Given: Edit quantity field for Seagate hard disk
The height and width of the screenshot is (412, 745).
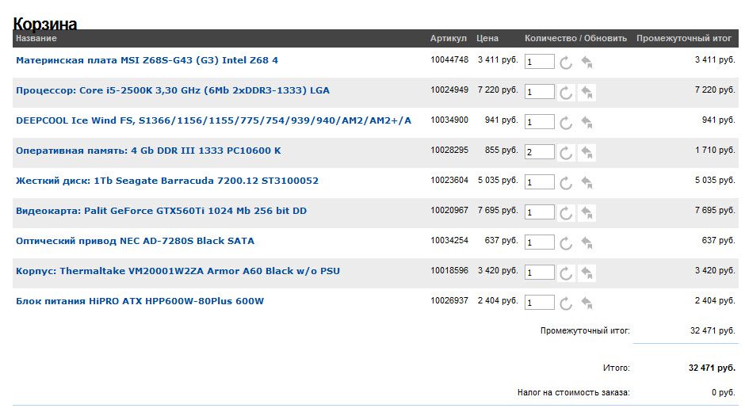Looking at the screenshot, I should [x=539, y=182].
